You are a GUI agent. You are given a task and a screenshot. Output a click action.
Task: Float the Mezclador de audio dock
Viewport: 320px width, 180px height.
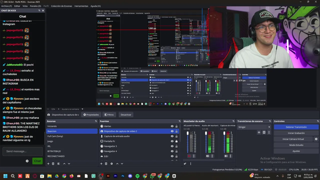[x=233, y=121]
